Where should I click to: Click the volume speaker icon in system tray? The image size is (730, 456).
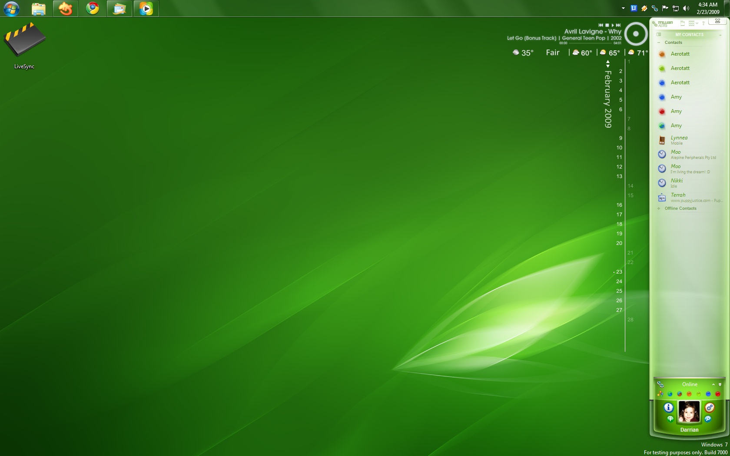[x=686, y=8]
